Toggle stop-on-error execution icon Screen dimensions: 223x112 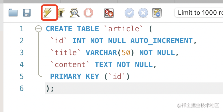[x=109, y=13]
